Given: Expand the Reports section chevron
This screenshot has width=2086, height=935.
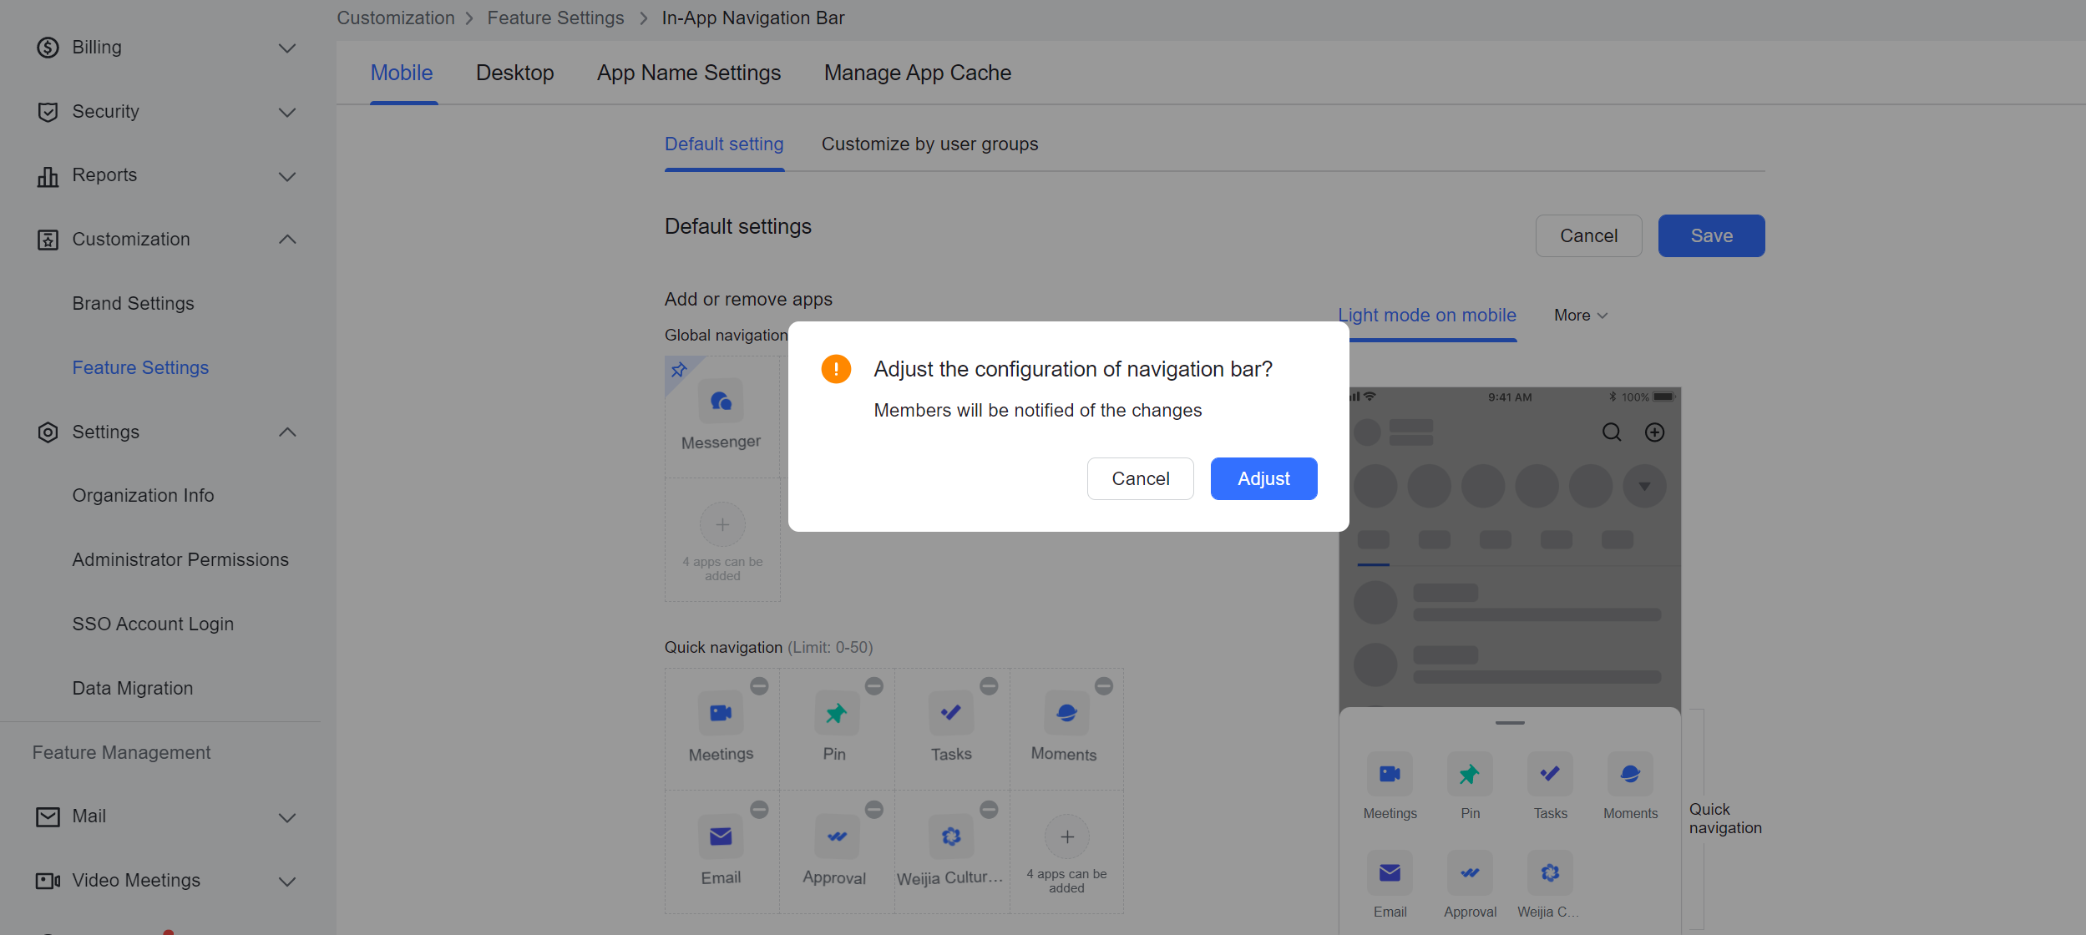Looking at the screenshot, I should point(287,176).
